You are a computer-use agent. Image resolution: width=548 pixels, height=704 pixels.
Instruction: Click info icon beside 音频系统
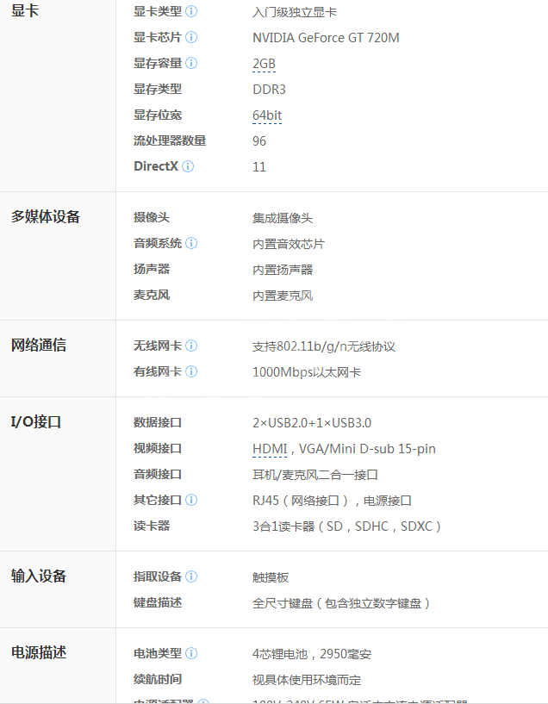click(191, 243)
